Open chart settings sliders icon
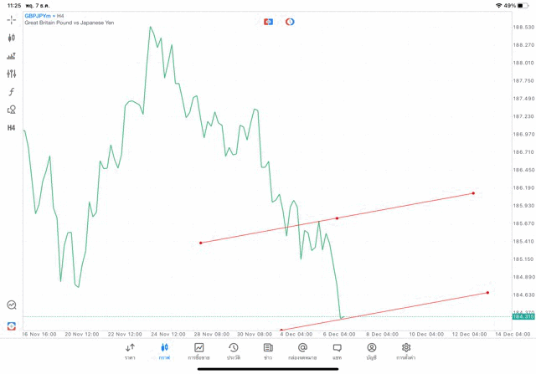536x374 pixels. coord(12,74)
